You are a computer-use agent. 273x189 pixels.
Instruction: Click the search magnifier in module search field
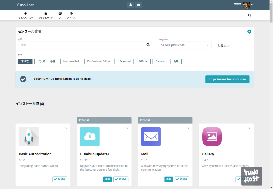[148, 45]
